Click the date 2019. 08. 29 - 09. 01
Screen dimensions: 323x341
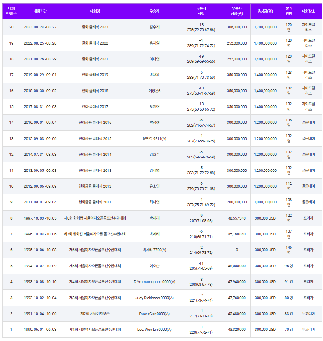40,75
